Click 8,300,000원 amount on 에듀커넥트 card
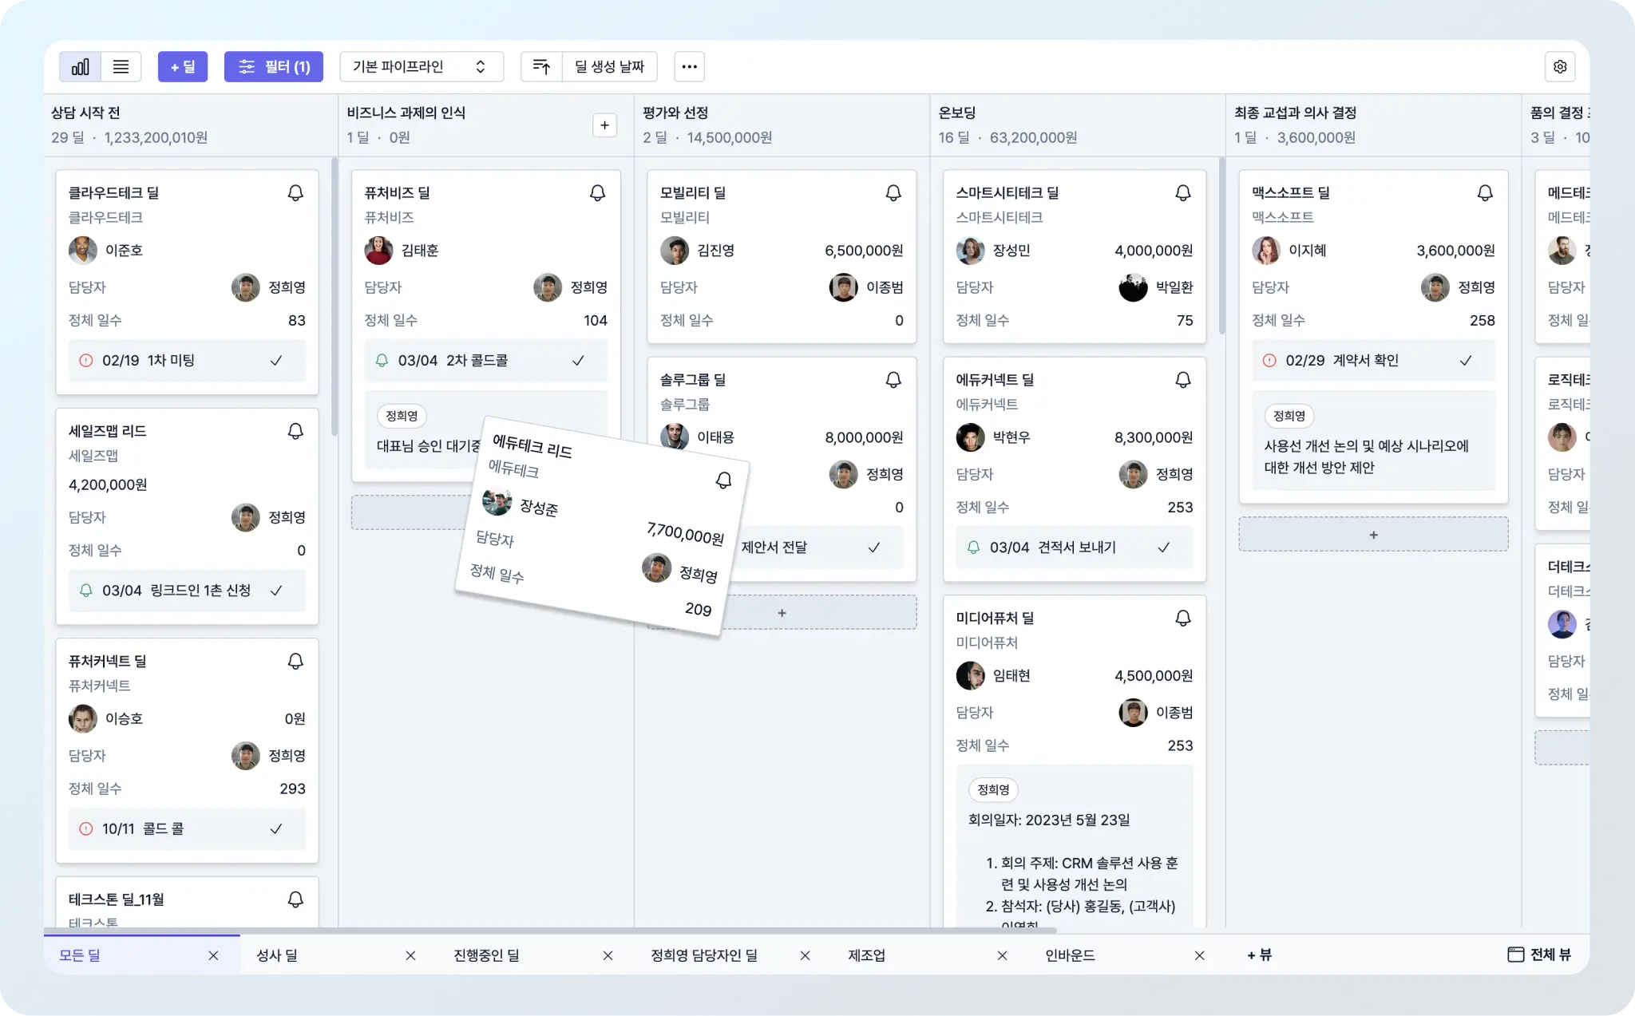 coord(1154,437)
